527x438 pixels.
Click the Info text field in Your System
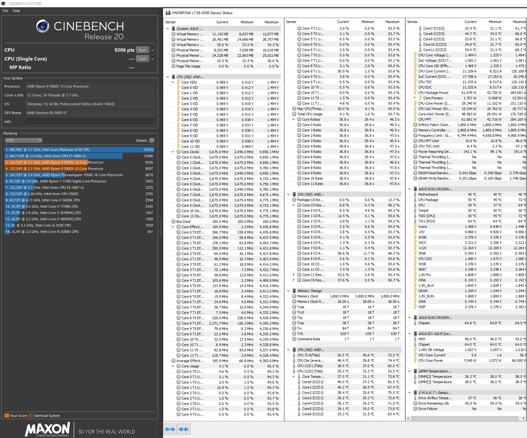coord(90,122)
